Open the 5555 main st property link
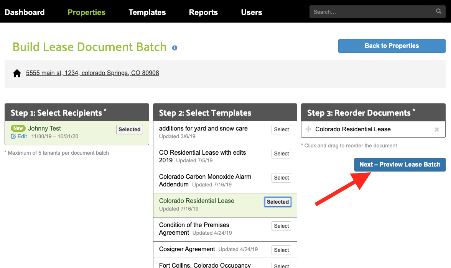This screenshot has height=268, width=451. (x=92, y=72)
